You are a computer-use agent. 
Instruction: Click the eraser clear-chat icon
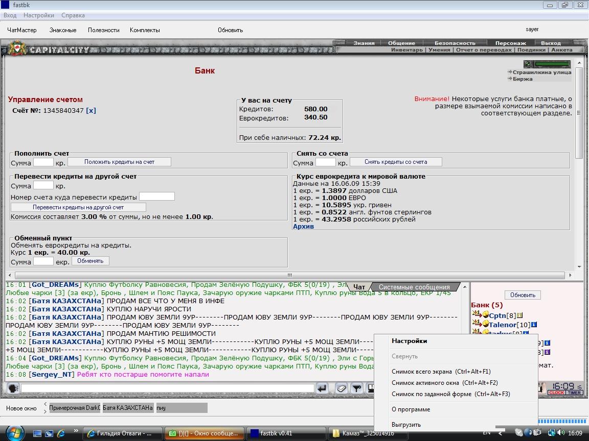(x=342, y=388)
